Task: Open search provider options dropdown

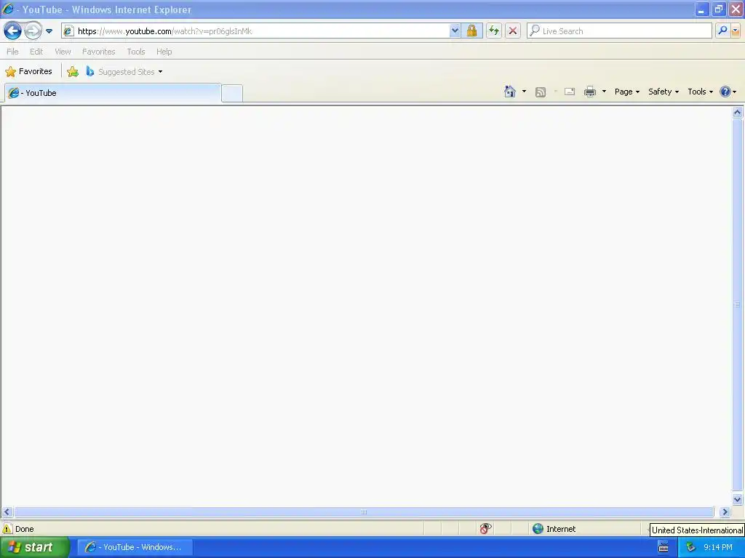Action: 736,31
